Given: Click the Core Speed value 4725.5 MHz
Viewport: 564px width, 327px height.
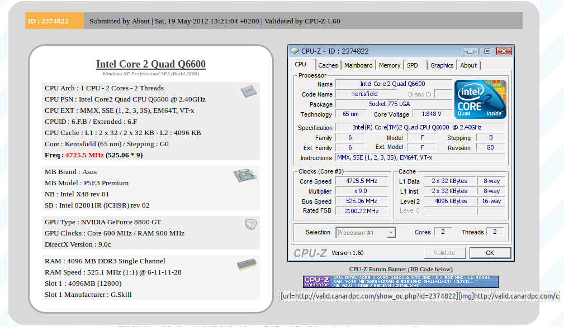Looking at the screenshot, I should pyautogui.click(x=362, y=181).
